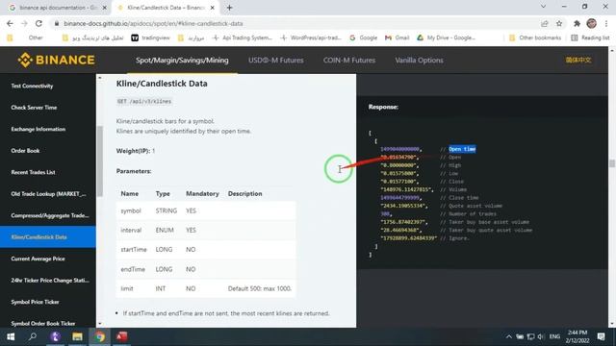Click the share page icon in address bar
Image resolution: width=616 pixels, height=346 pixels.
click(545, 23)
